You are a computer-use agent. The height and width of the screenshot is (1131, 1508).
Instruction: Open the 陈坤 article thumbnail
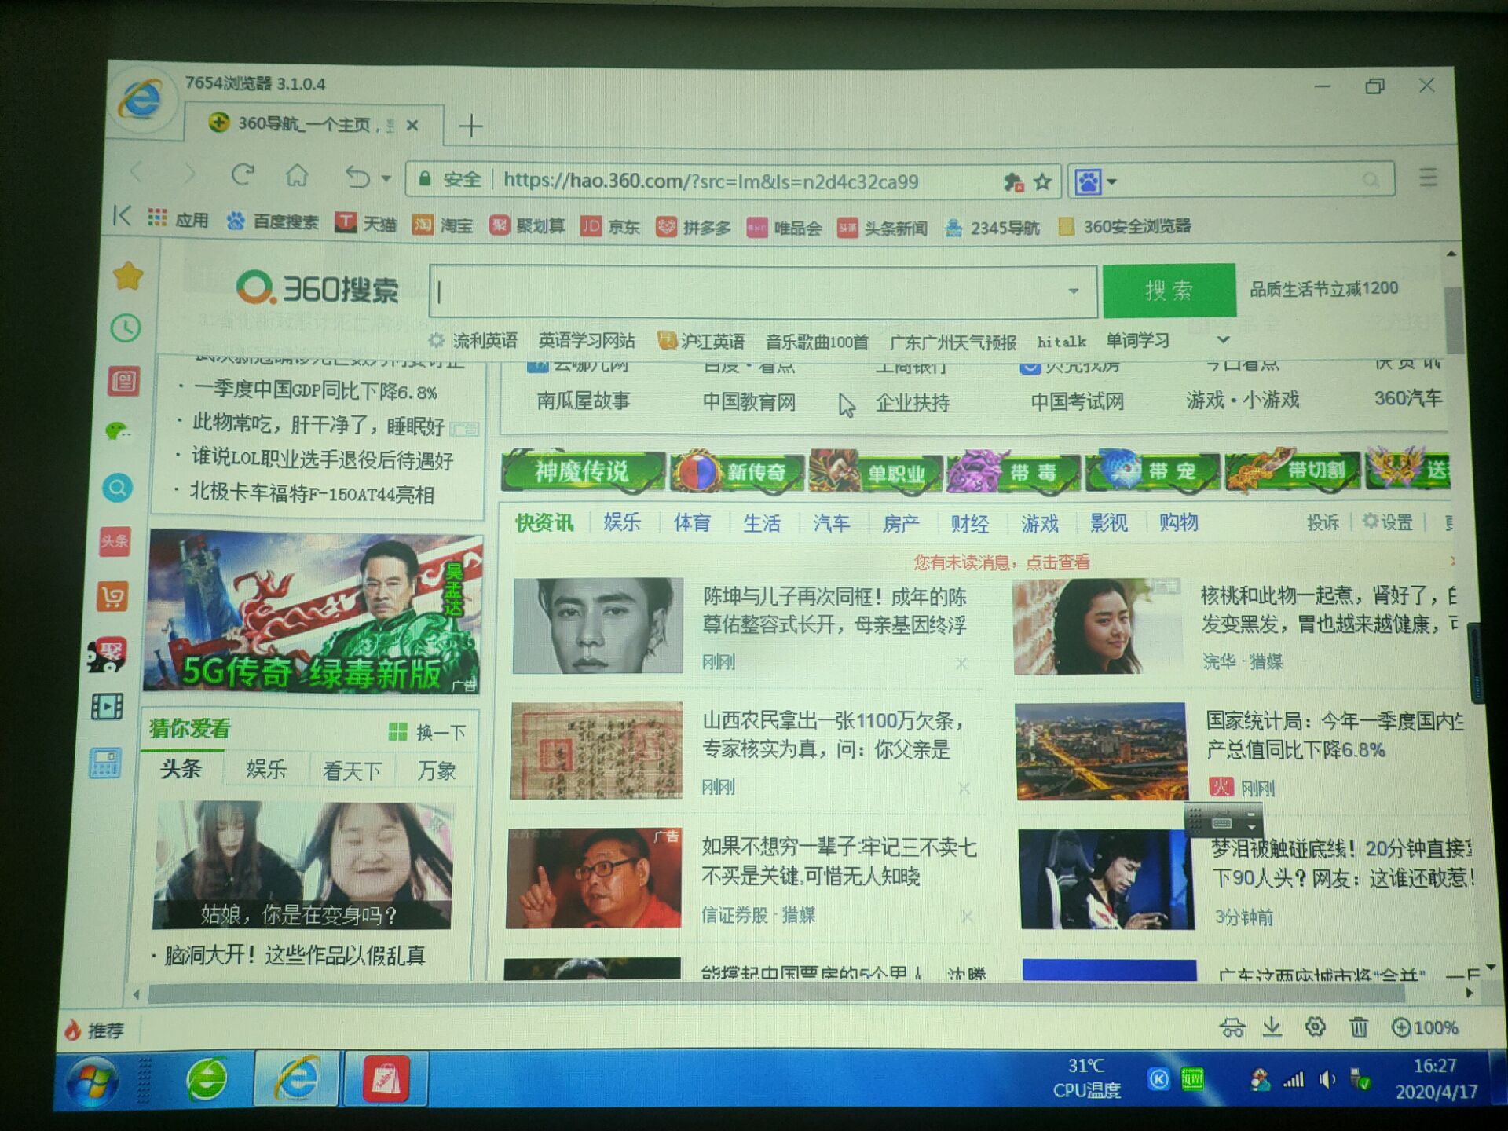tap(598, 626)
